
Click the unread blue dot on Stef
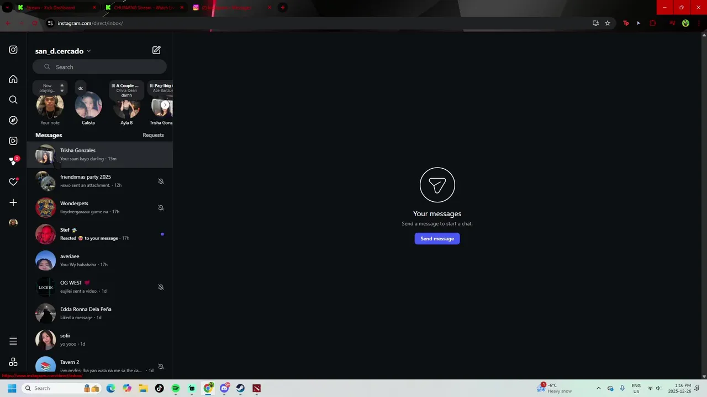162,234
